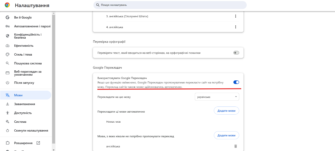335x151 pixels.
Task: Open the System settings section
Action: click(20, 122)
